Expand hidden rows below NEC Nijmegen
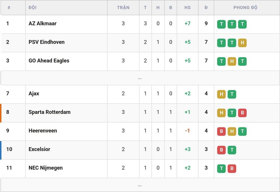Screen dimensions: 280x192 [140, 185]
